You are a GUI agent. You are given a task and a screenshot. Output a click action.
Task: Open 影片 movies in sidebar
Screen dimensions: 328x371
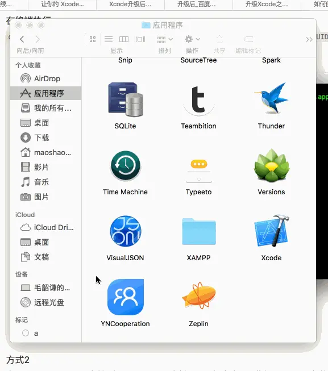pyautogui.click(x=45, y=167)
